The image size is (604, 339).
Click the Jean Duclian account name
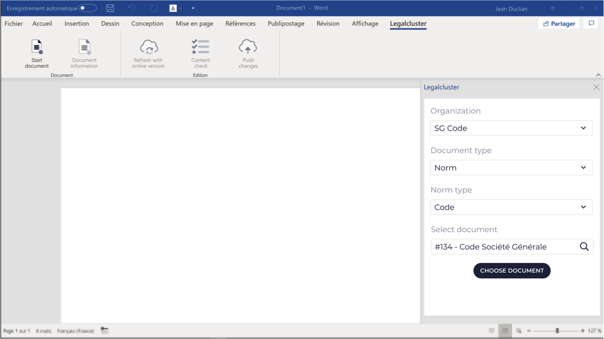(511, 9)
